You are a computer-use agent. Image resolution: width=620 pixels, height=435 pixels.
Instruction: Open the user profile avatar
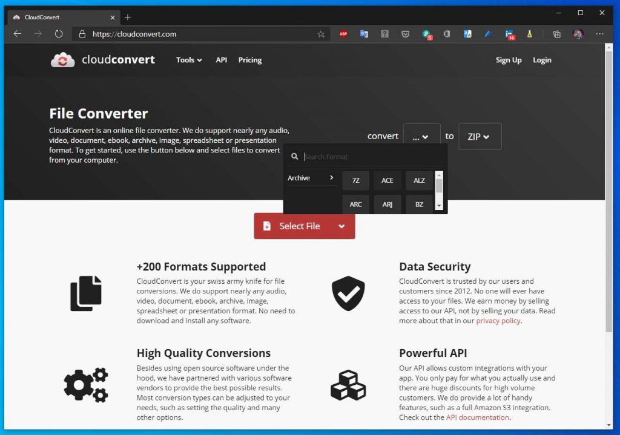pyautogui.click(x=578, y=34)
